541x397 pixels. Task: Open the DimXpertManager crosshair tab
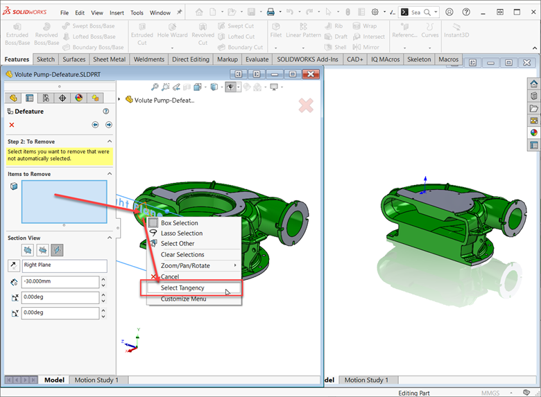(x=62, y=98)
